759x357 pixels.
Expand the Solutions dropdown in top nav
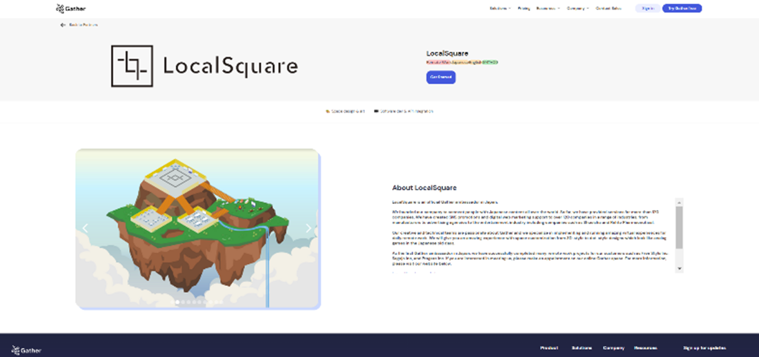click(500, 8)
